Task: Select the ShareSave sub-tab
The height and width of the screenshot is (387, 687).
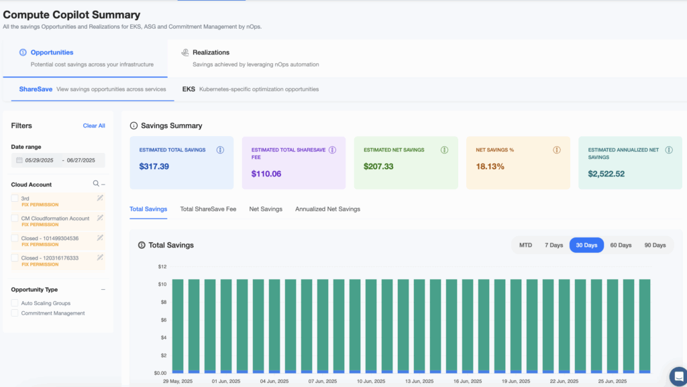Action: pos(93,89)
